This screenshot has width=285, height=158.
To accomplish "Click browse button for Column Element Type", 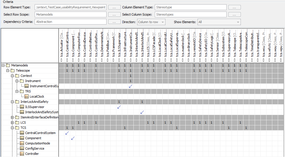I will 234,8.
